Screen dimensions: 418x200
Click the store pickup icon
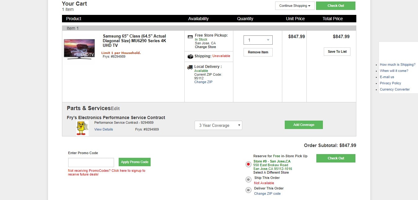pyautogui.click(x=190, y=37)
